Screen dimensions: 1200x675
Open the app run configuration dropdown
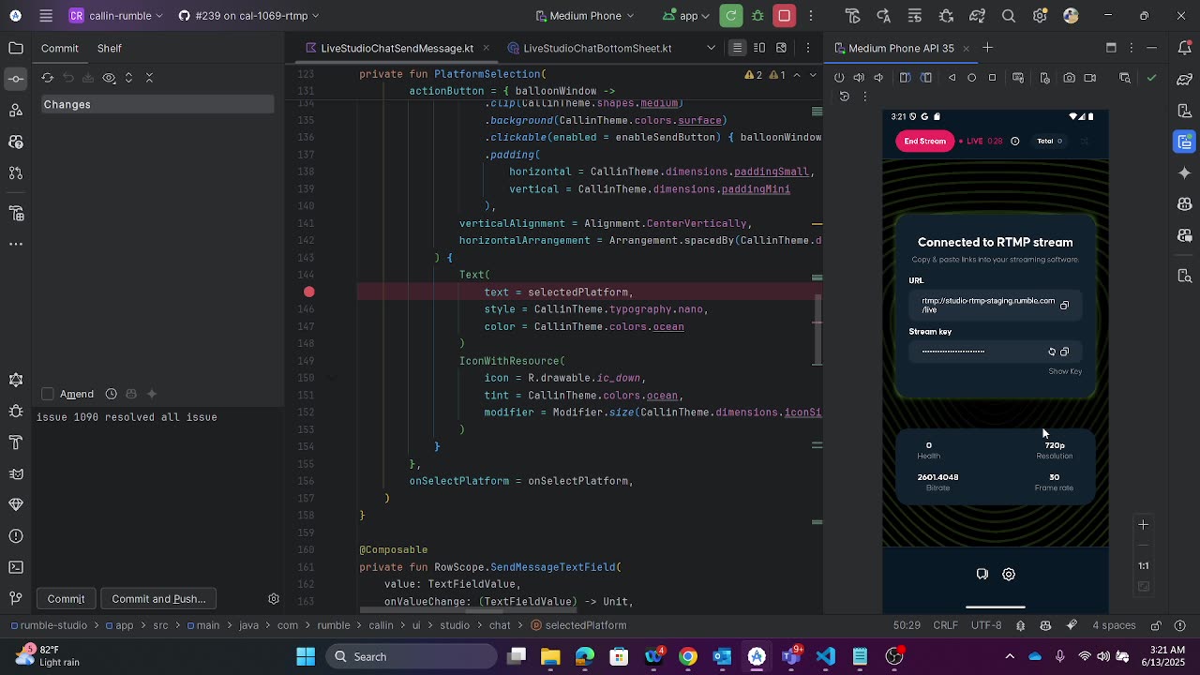point(685,16)
